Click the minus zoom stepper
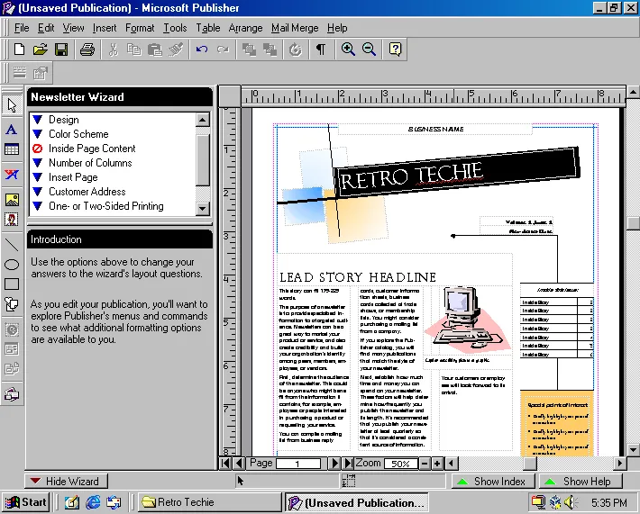 [425, 463]
